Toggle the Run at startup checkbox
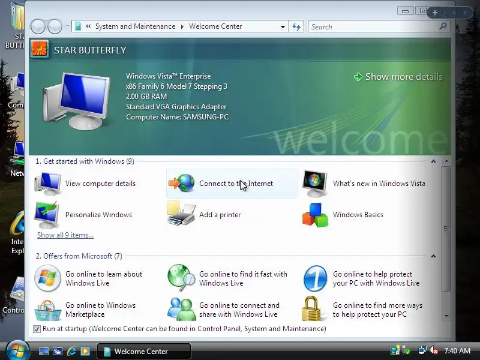Screen dimensions: 480x360 [37, 329]
